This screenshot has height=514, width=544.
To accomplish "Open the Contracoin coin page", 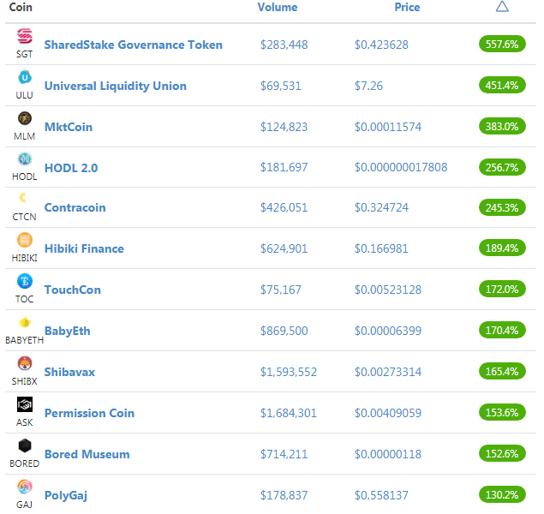I will coord(75,207).
